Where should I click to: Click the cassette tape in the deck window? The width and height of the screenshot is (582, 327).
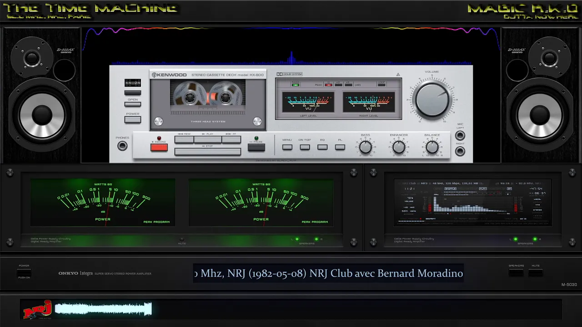(208, 97)
